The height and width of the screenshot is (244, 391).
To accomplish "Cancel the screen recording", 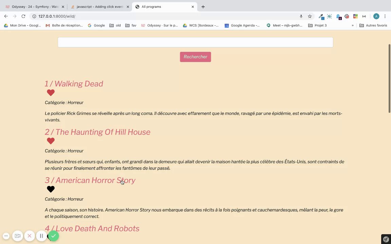I will point(30,236).
